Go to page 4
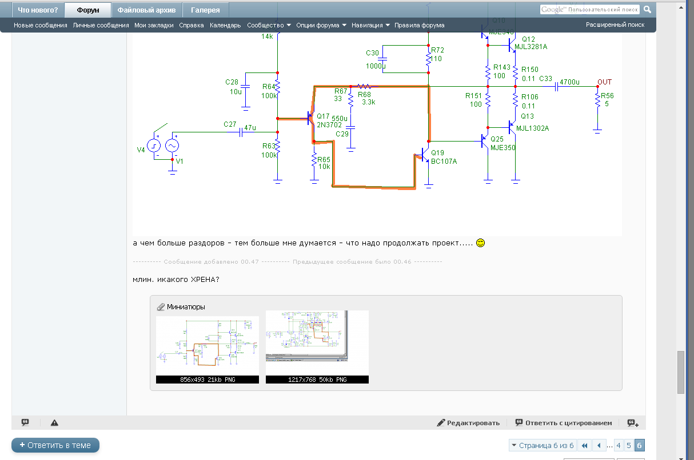 pos(618,445)
